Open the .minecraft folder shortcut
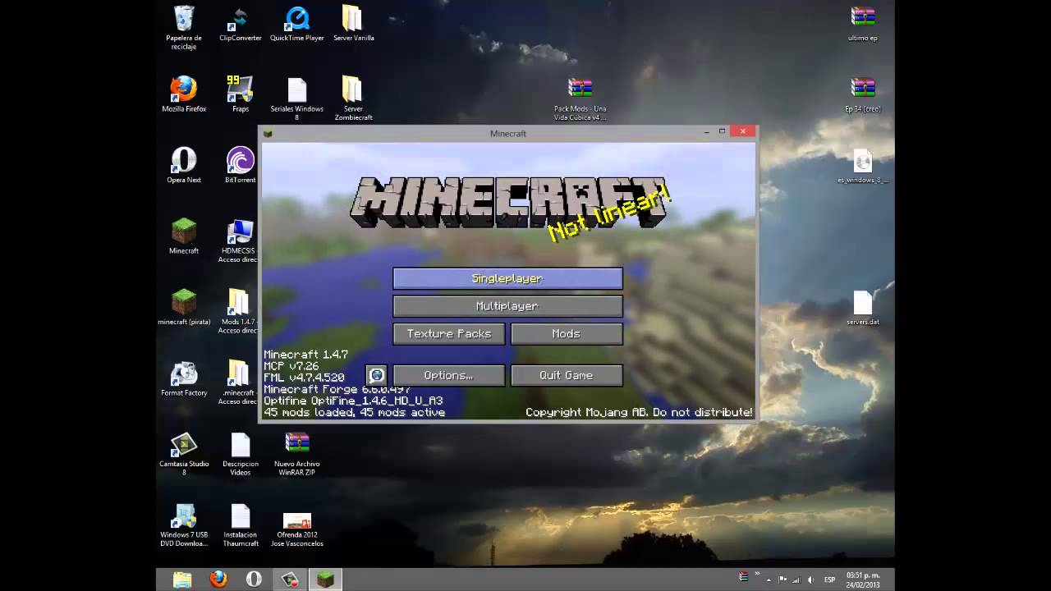This screenshot has height=591, width=1051. click(x=239, y=383)
